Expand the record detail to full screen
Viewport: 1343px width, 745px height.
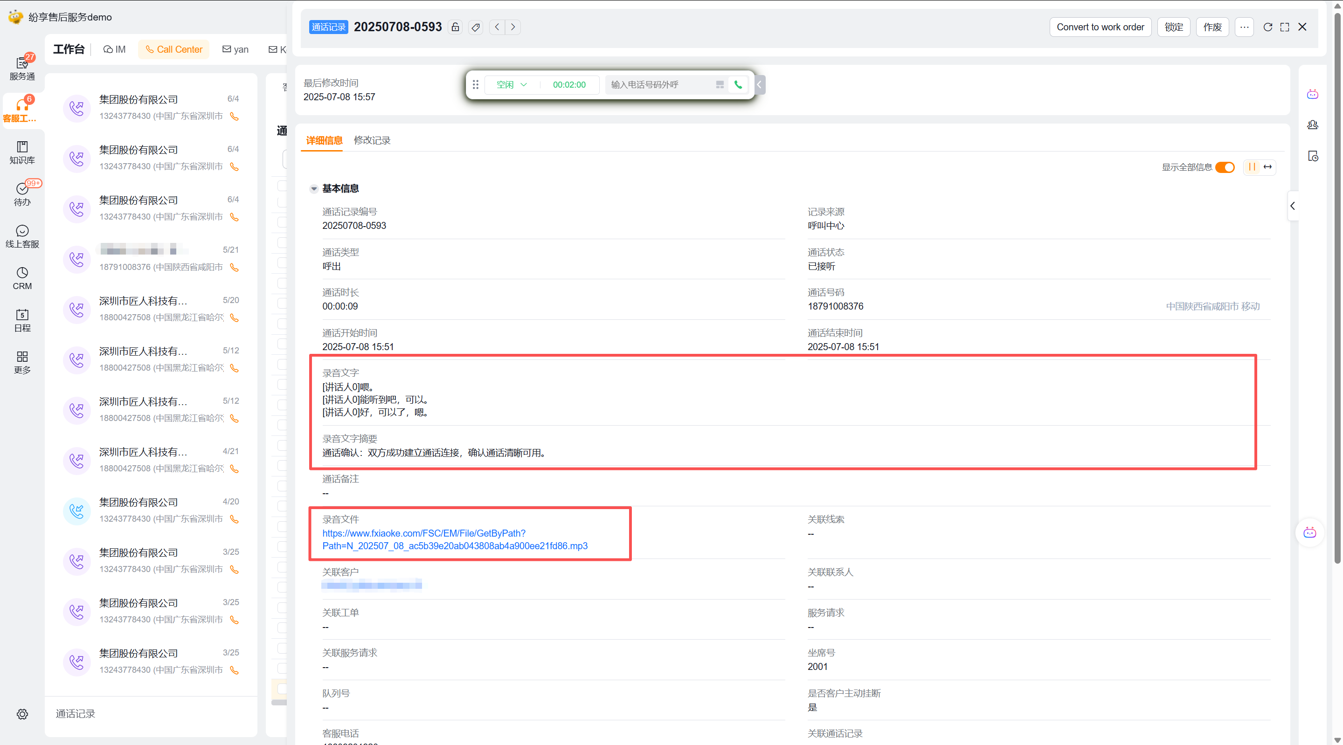click(x=1285, y=27)
